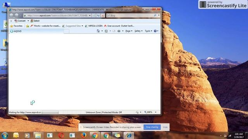Click the Read Mail icon

(x=114, y=31)
